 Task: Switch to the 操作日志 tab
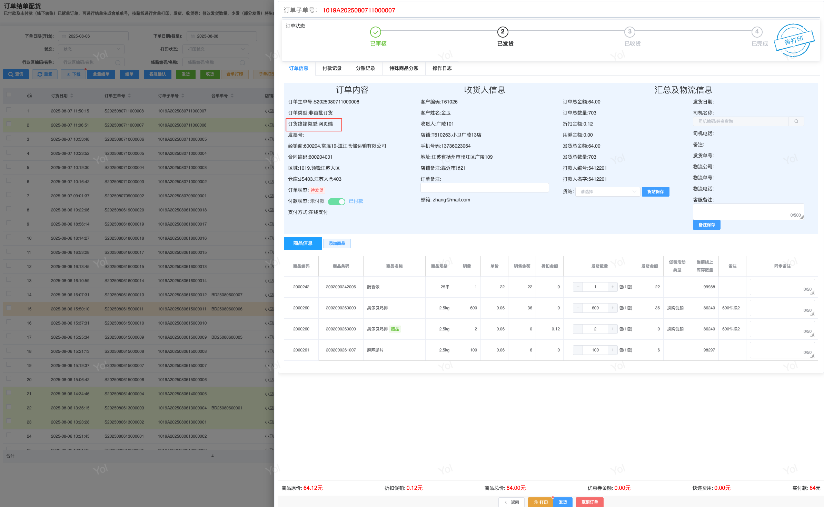tap(442, 68)
